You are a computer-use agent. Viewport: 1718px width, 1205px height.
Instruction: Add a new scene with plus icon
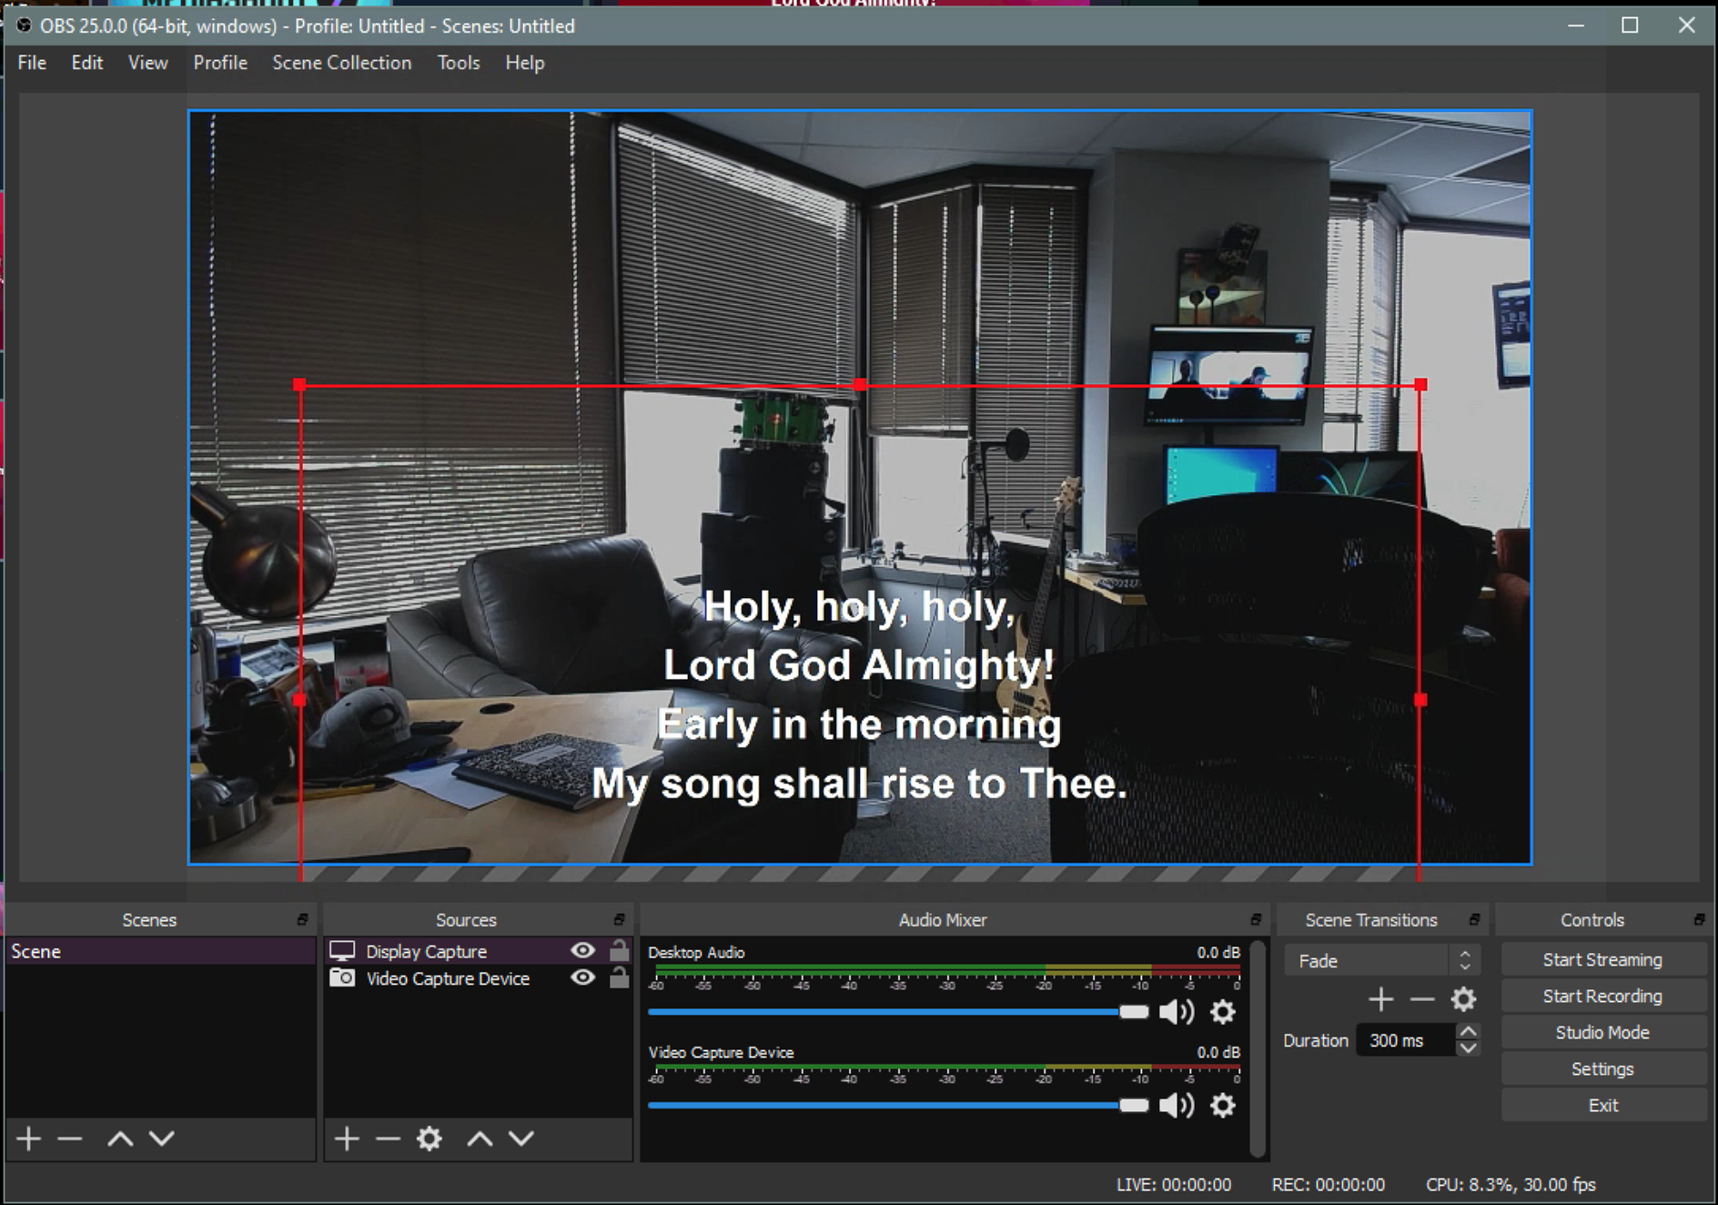(28, 1139)
